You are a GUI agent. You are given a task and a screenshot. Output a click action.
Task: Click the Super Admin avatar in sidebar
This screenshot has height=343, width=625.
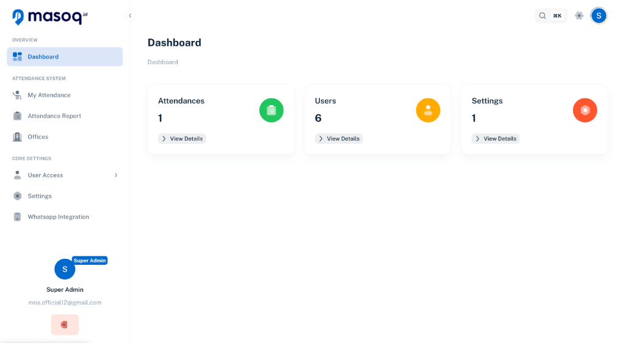65,269
